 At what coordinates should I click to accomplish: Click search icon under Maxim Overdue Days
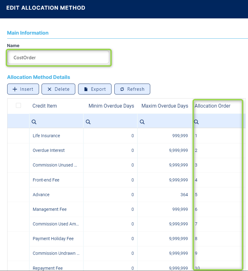(142, 122)
